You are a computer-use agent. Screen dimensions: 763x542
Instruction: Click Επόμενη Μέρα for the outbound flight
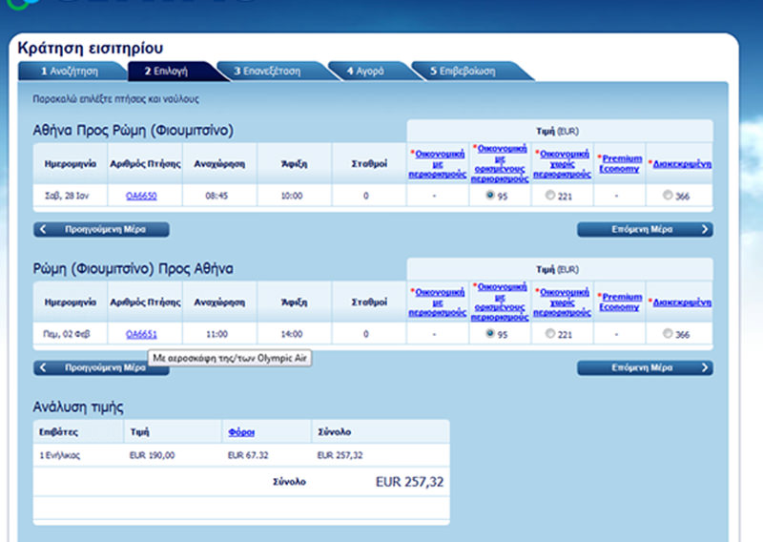click(645, 229)
